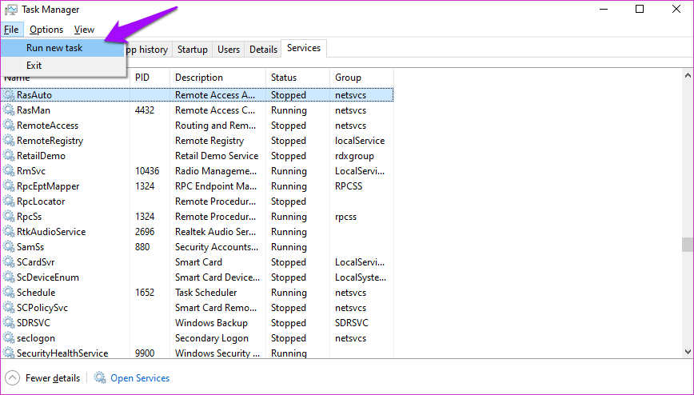694x395 pixels.
Task: Open the View menu
Action: click(84, 30)
